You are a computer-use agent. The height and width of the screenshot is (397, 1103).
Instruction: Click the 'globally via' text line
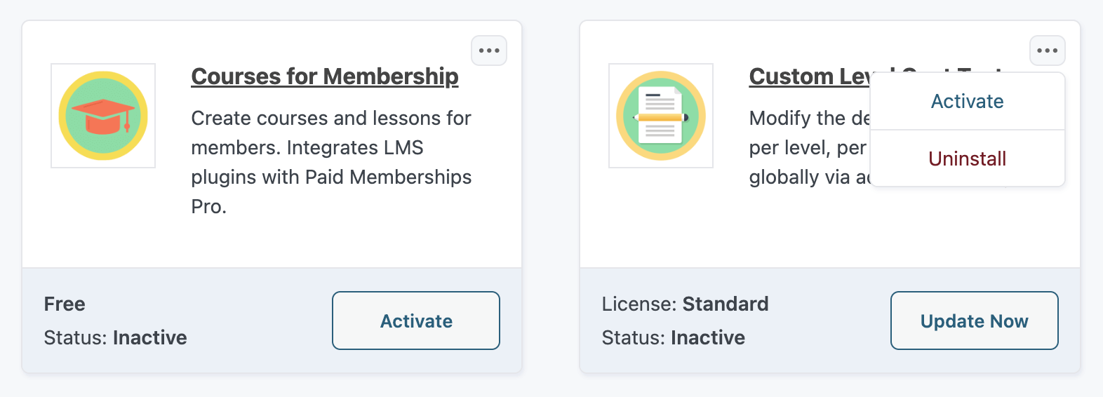(x=808, y=177)
